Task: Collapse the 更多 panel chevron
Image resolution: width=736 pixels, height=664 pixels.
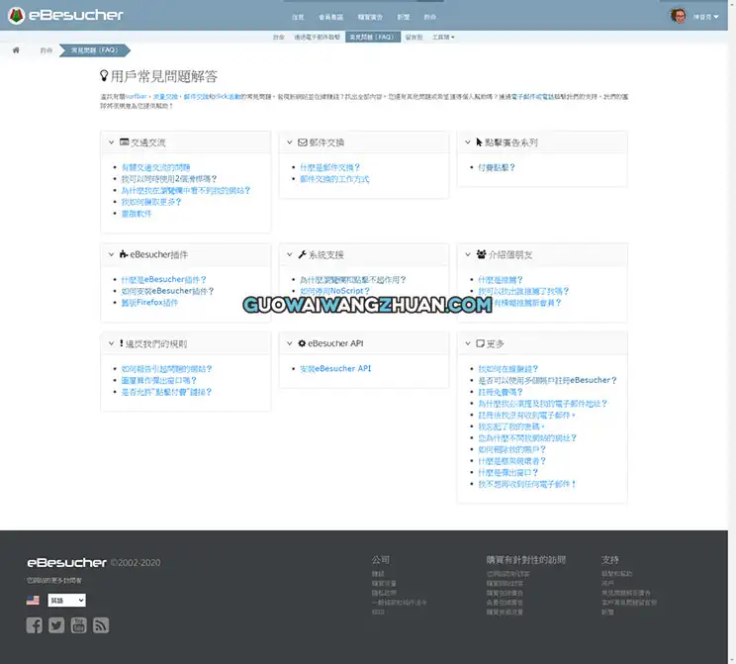Action: (x=468, y=343)
